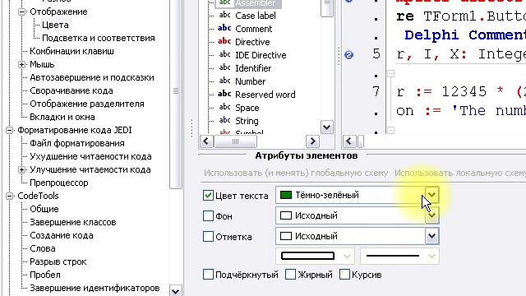Open Вкладки и окна settings

62,117
